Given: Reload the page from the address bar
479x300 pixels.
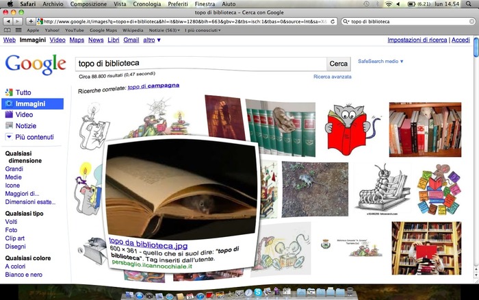Looking at the screenshot, I should click(x=333, y=21).
